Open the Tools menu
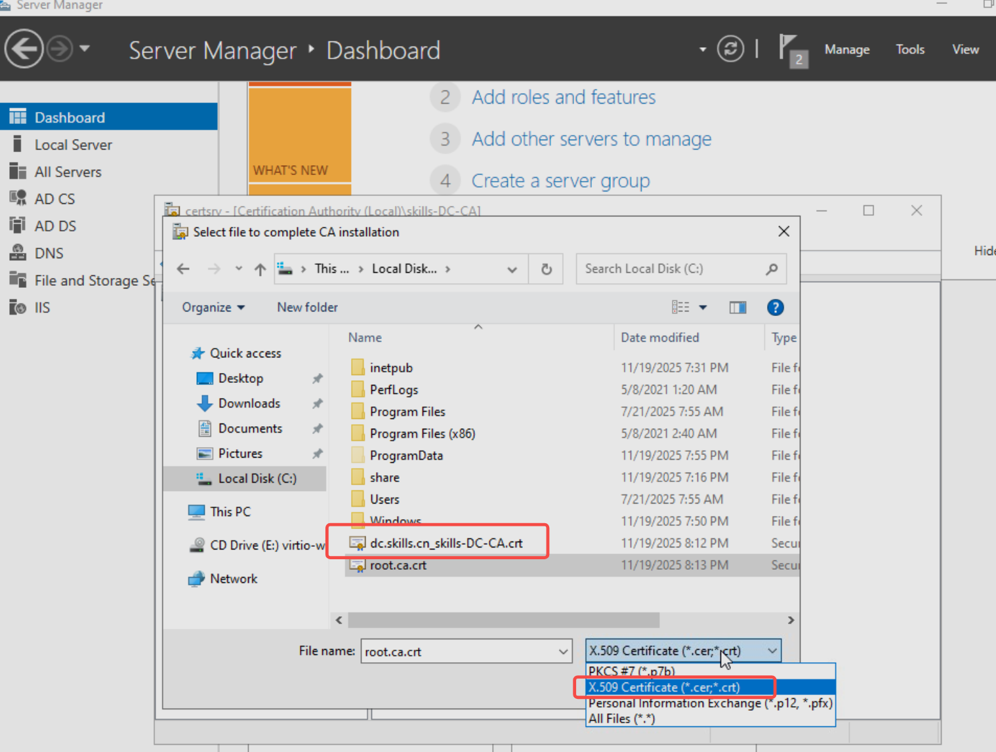This screenshot has width=996, height=752. [x=910, y=49]
